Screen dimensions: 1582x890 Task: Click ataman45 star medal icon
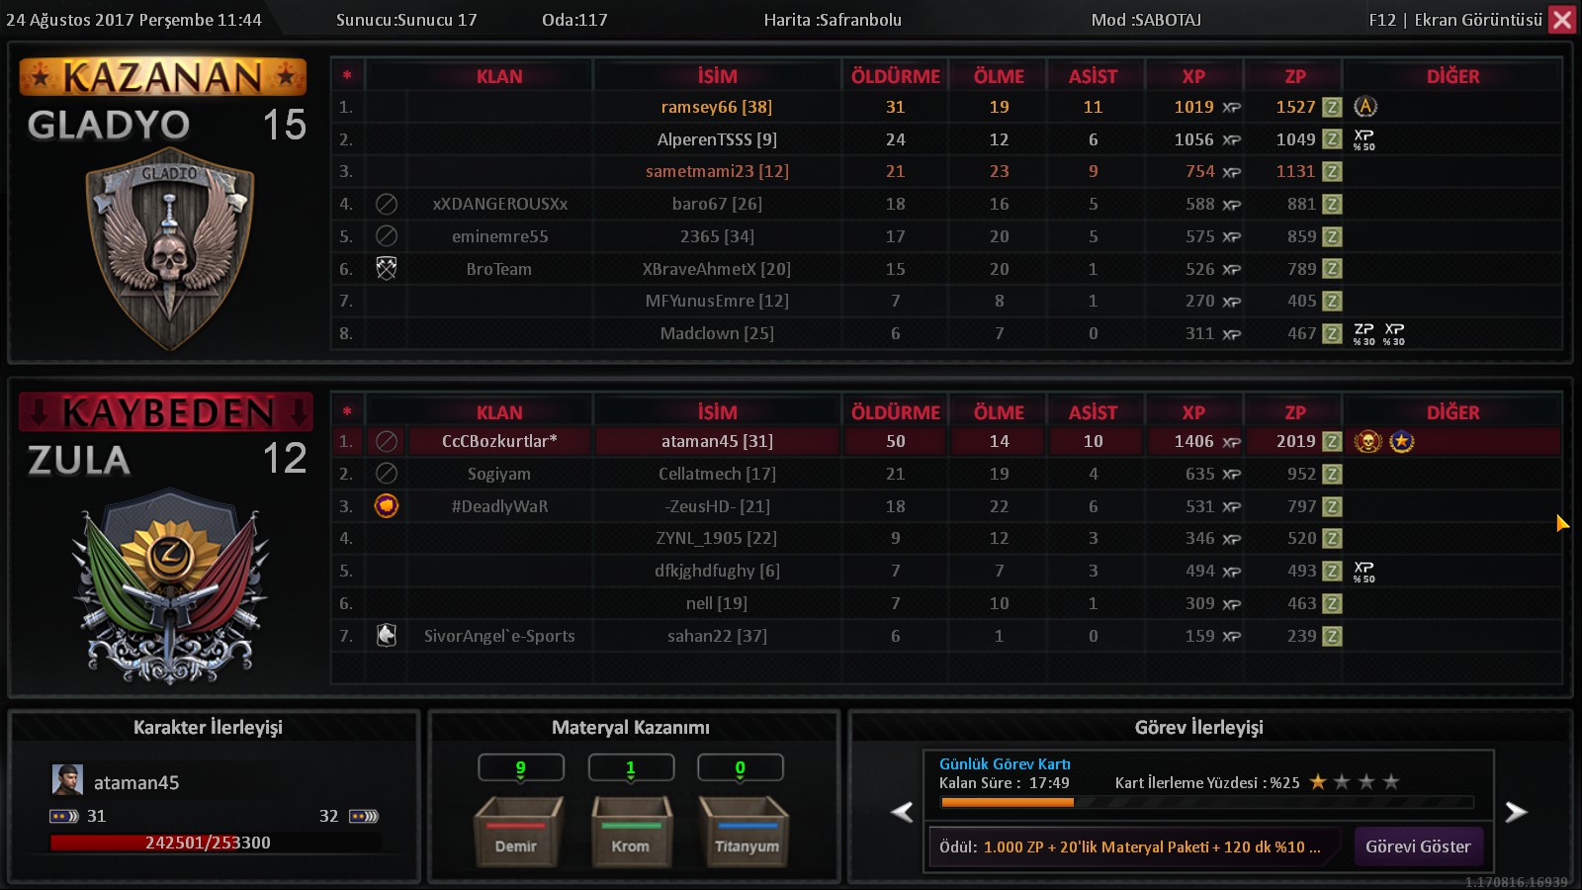[1401, 441]
